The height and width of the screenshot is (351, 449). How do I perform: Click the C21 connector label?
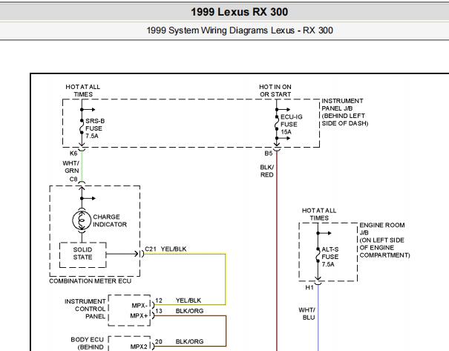(151, 249)
